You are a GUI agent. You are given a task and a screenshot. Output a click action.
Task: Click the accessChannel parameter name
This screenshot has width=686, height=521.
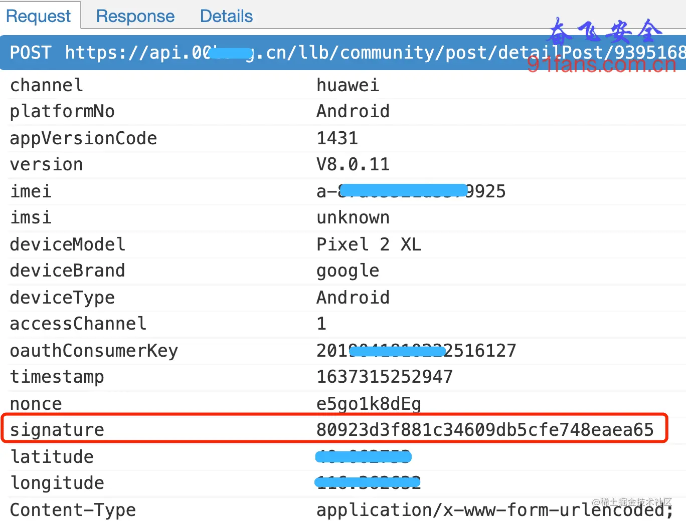(x=78, y=324)
